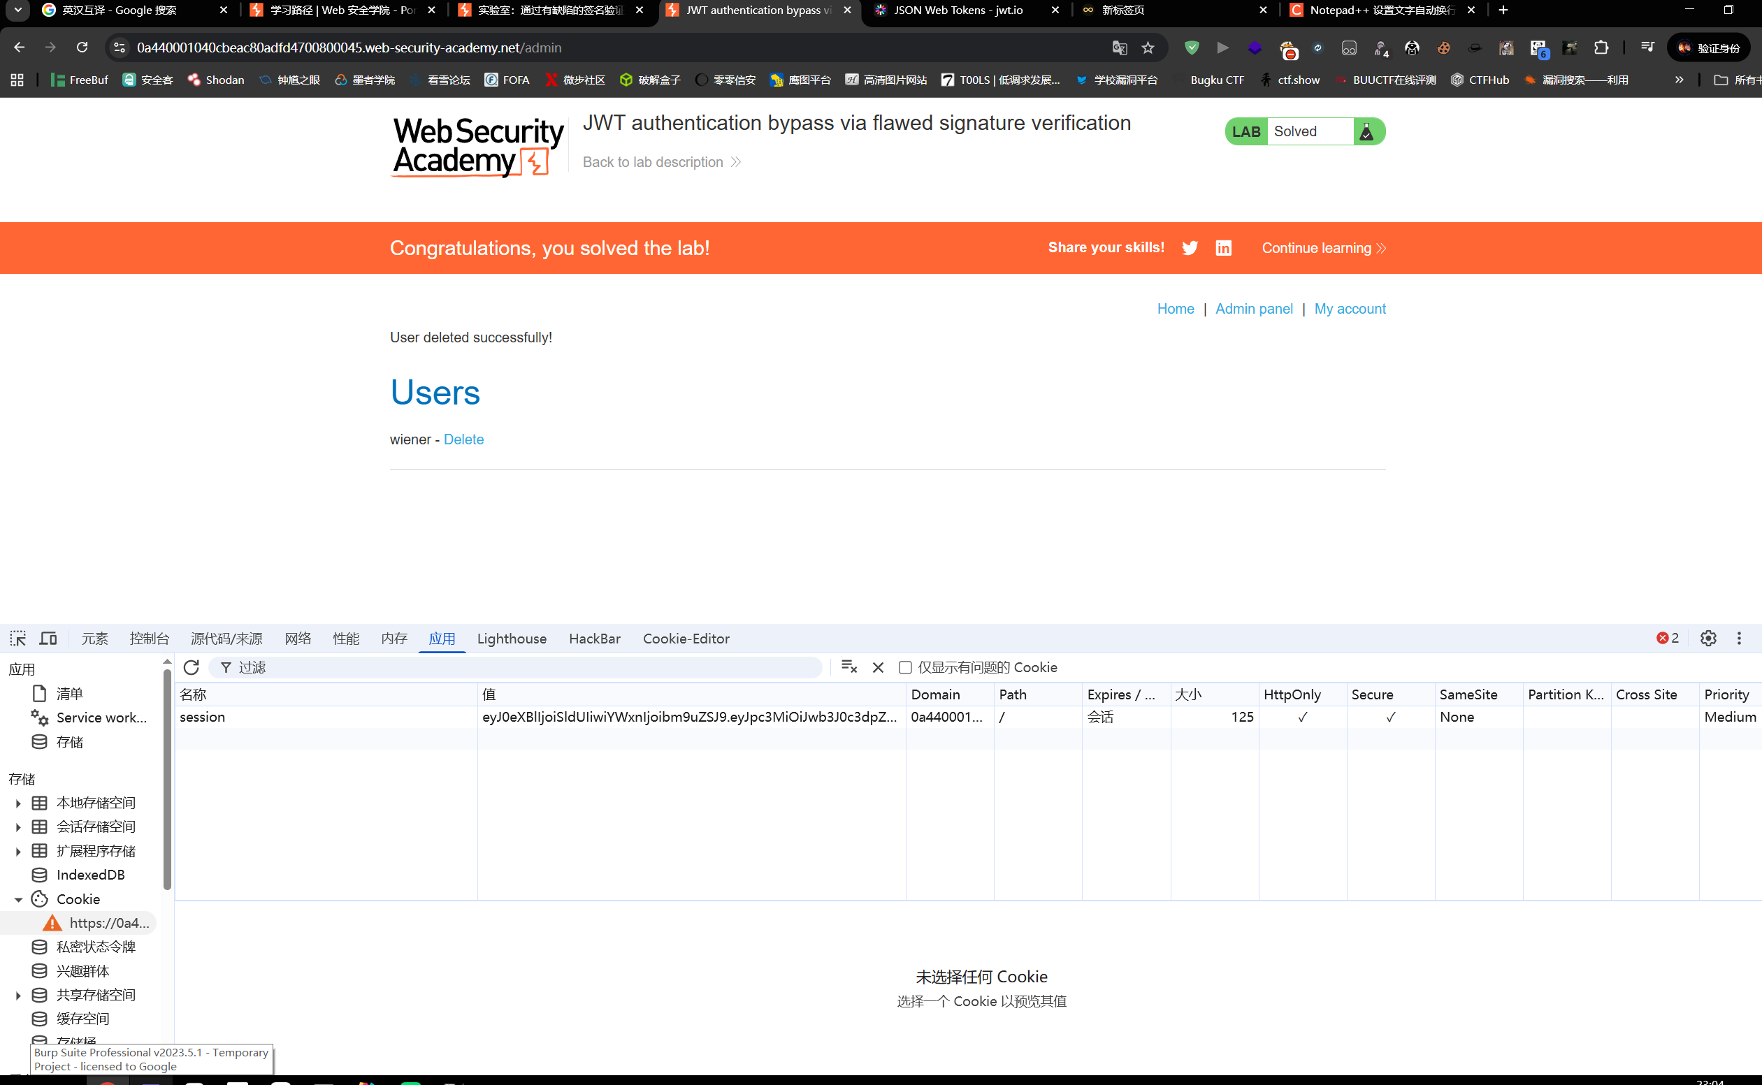Image resolution: width=1762 pixels, height=1085 pixels.
Task: Switch to the Lighthouse DevTools tab
Action: 511,638
